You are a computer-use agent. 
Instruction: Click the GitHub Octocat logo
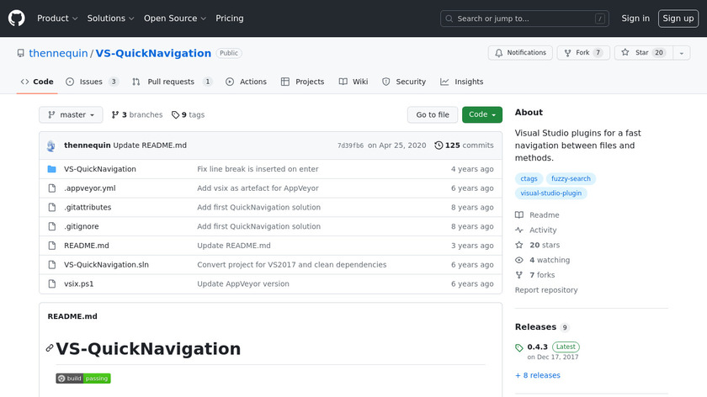pyautogui.click(x=17, y=19)
